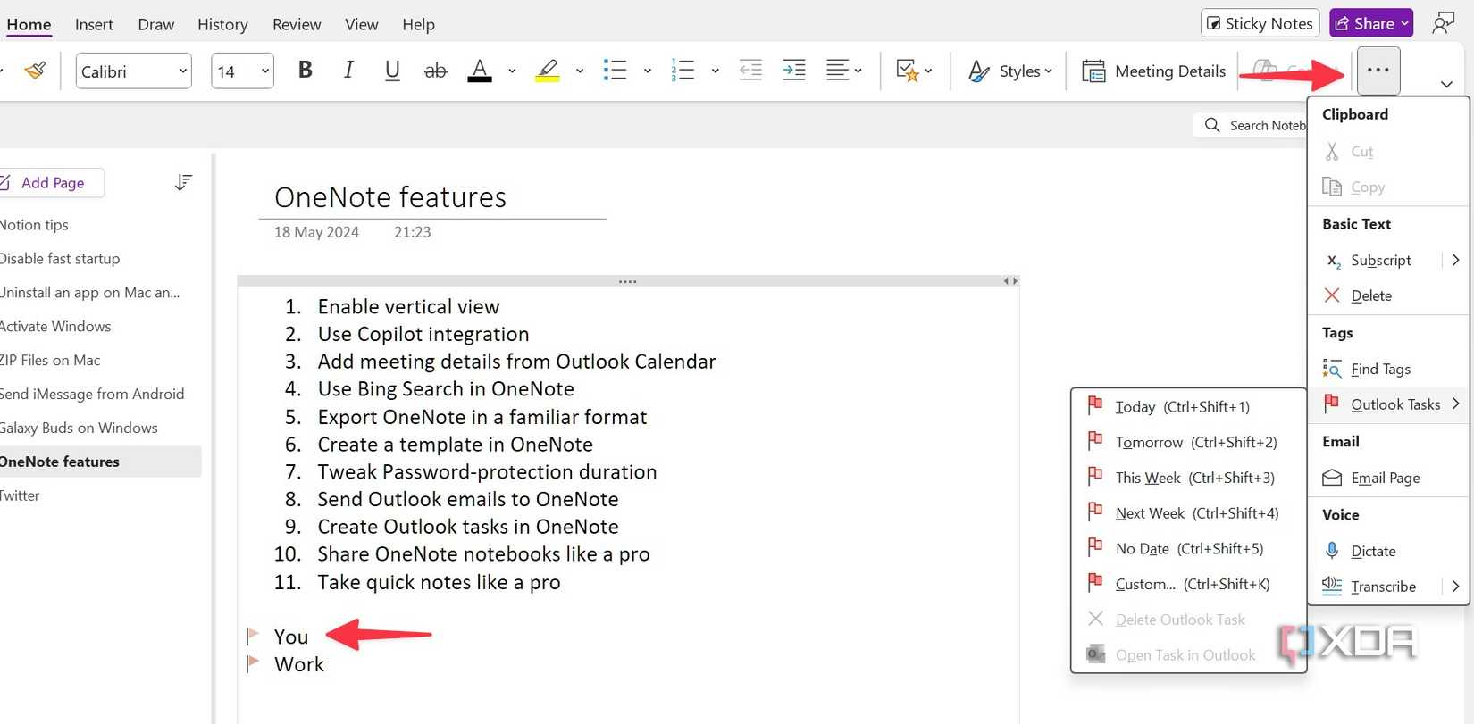Click the OneNote features page title
This screenshot has width=1474, height=724.
click(390, 197)
